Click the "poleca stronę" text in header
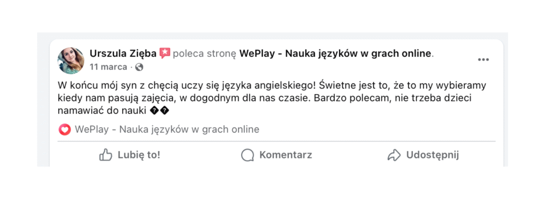This screenshot has height=199, width=545. [205, 54]
